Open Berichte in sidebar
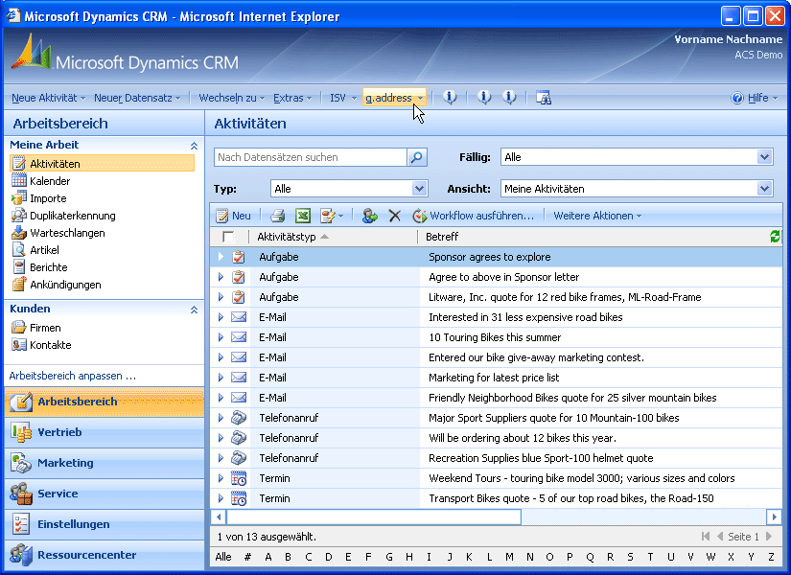791x575 pixels. [x=49, y=267]
